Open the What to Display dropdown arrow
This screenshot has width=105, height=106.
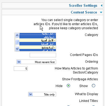[31, 94]
